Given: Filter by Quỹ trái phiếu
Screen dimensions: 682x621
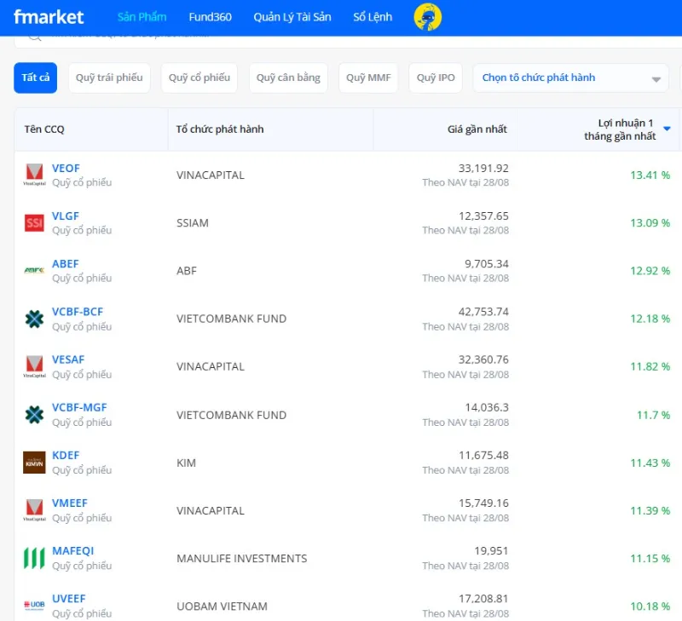Looking at the screenshot, I should 109,78.
